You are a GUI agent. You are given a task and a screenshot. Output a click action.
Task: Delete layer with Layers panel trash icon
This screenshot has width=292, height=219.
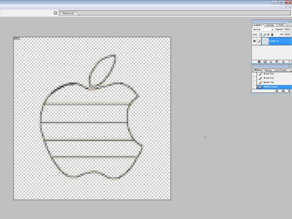click(x=289, y=62)
